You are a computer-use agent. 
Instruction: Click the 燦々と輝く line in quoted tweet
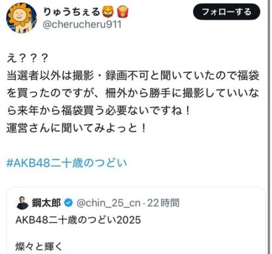pyautogui.click(x=39, y=247)
